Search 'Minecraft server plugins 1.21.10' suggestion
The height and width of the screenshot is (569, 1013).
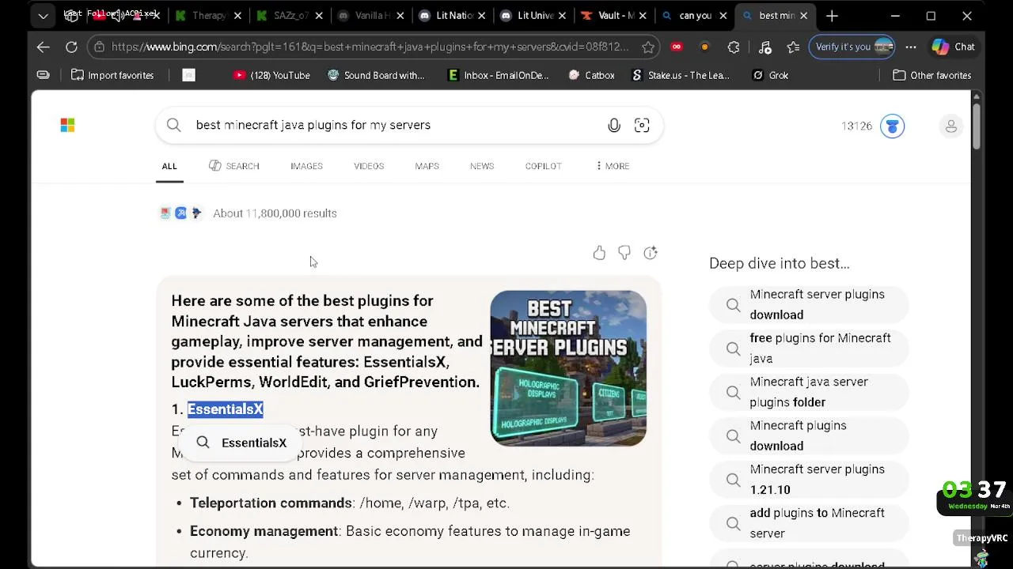pyautogui.click(x=808, y=479)
